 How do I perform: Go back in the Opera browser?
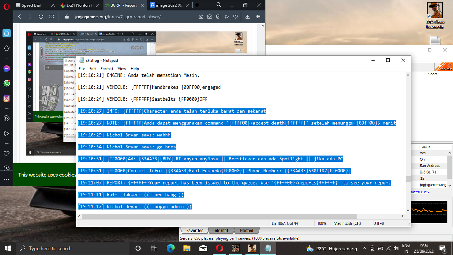point(19,17)
